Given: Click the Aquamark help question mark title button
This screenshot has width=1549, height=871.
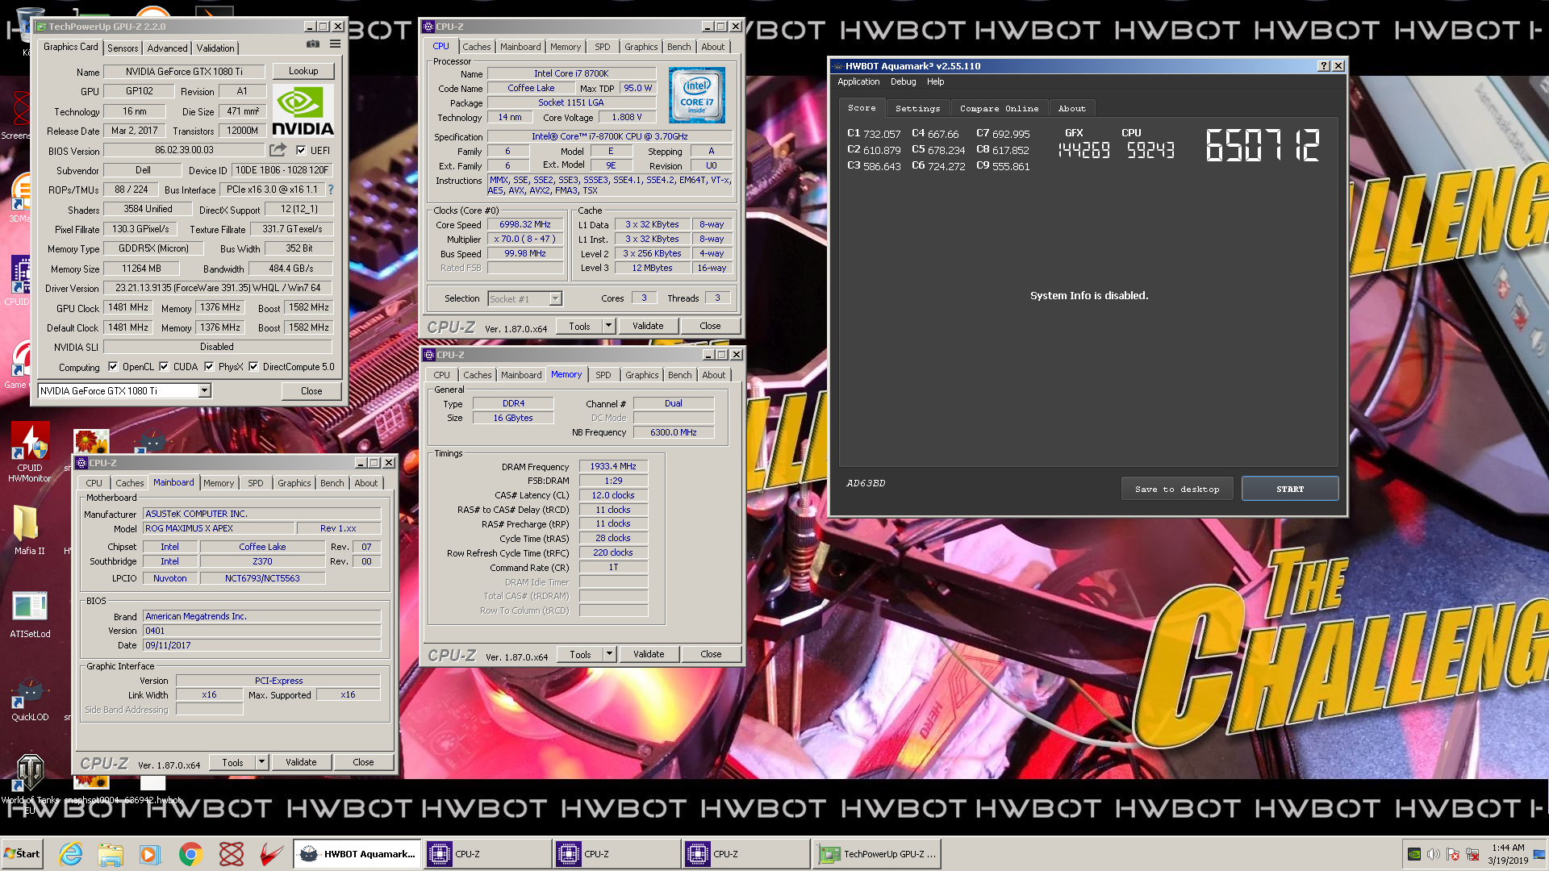Looking at the screenshot, I should point(1323,66).
